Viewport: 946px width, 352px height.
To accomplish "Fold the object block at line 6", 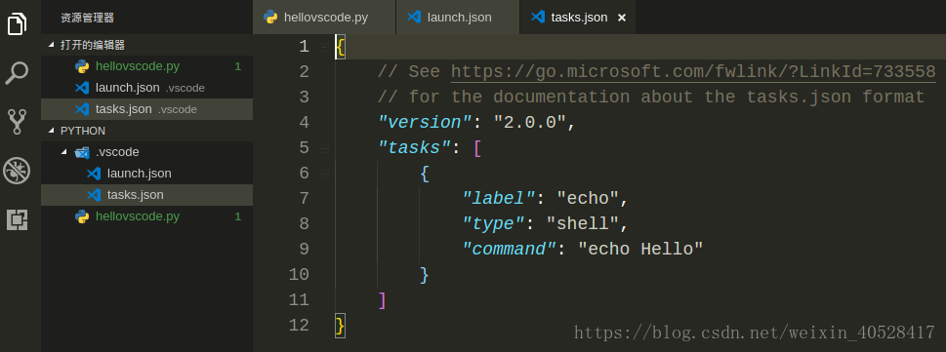I will pyautogui.click(x=324, y=174).
